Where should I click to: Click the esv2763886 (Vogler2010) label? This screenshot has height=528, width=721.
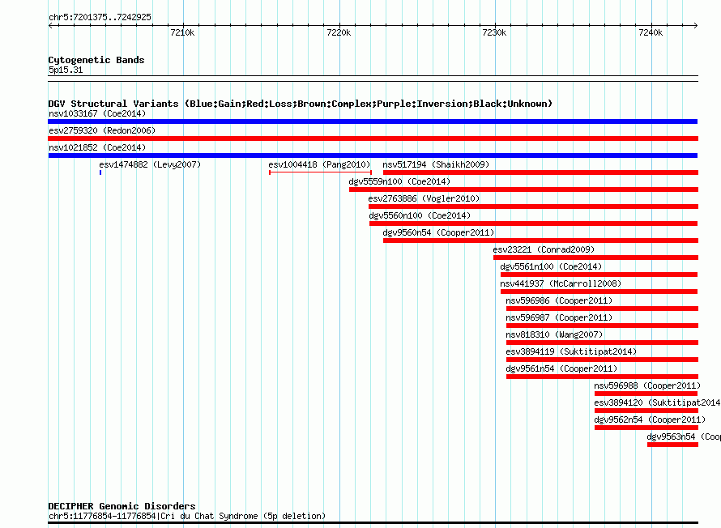tap(424, 198)
